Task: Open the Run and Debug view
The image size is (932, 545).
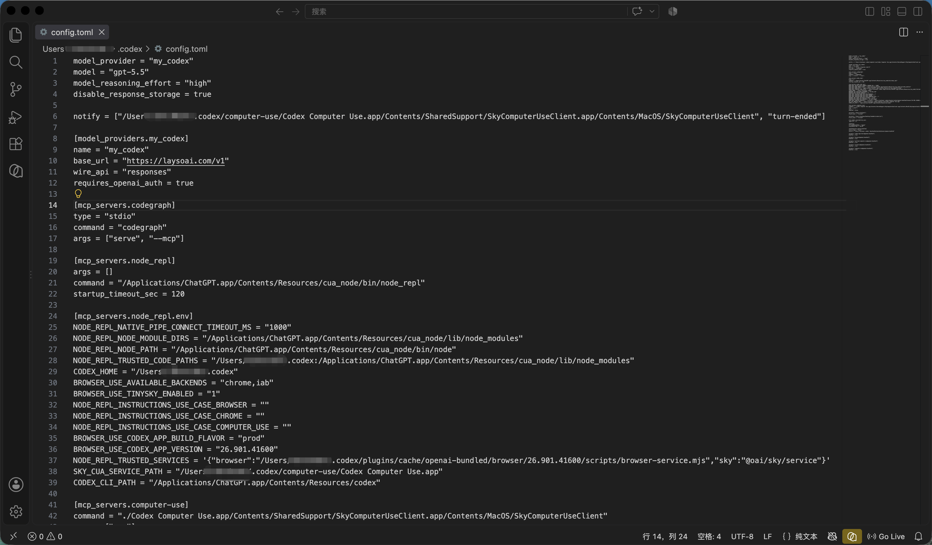Action: pyautogui.click(x=15, y=117)
